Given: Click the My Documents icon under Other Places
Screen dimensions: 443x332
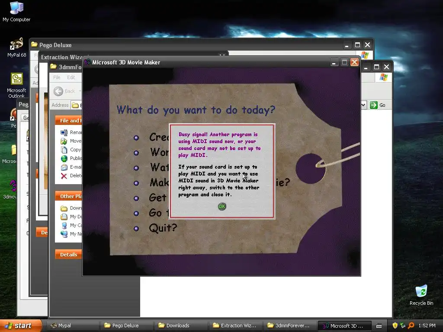Looking at the screenshot, I should 64,217.
